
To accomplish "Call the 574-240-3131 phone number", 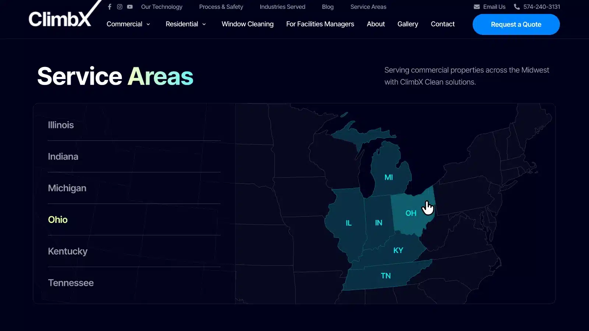I will click(x=542, y=7).
